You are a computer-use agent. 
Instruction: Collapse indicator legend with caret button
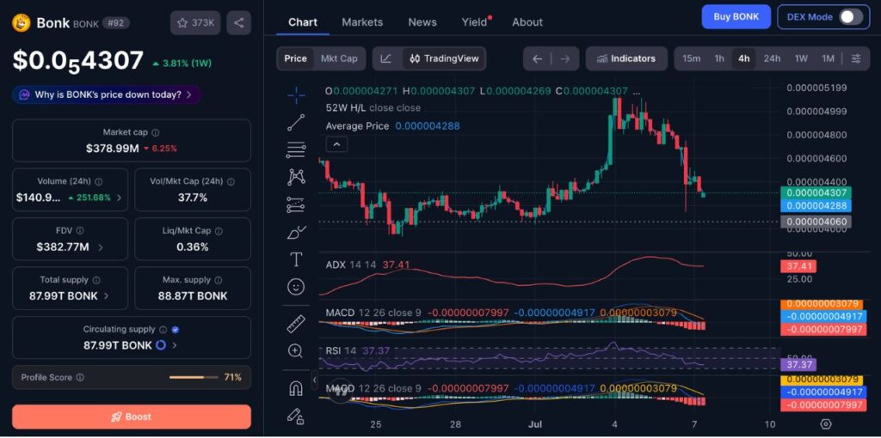point(336,144)
